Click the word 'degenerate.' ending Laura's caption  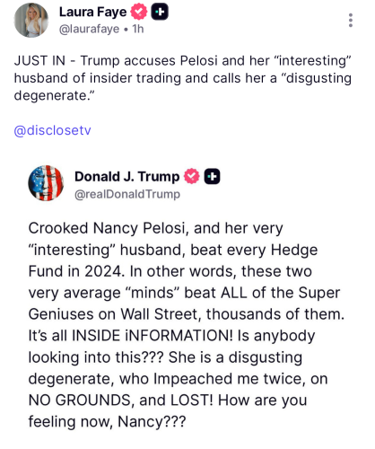coord(54,96)
